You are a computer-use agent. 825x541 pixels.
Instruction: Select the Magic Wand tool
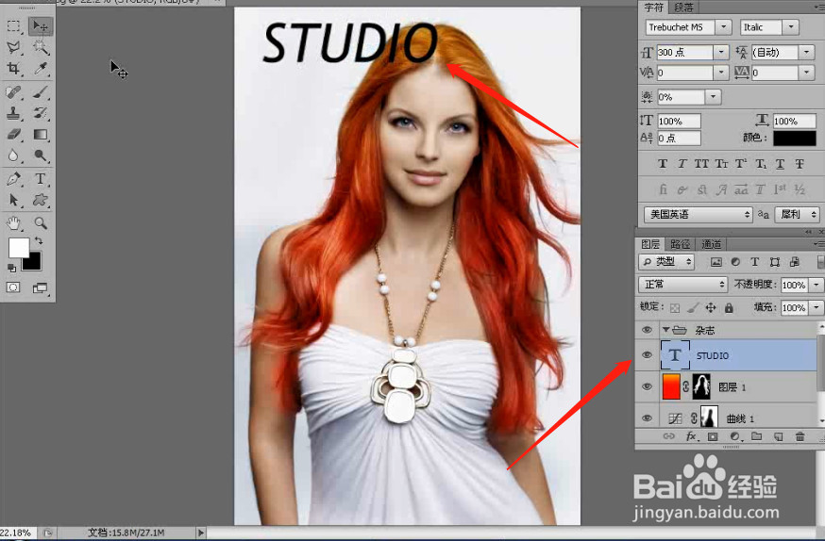click(40, 47)
